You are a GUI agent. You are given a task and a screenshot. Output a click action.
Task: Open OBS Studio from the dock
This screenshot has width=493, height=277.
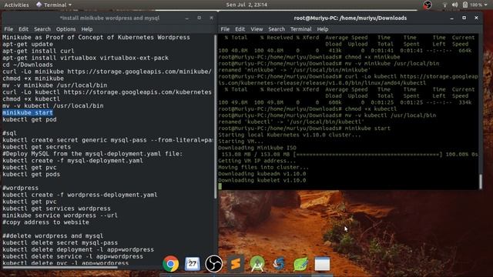214,264
